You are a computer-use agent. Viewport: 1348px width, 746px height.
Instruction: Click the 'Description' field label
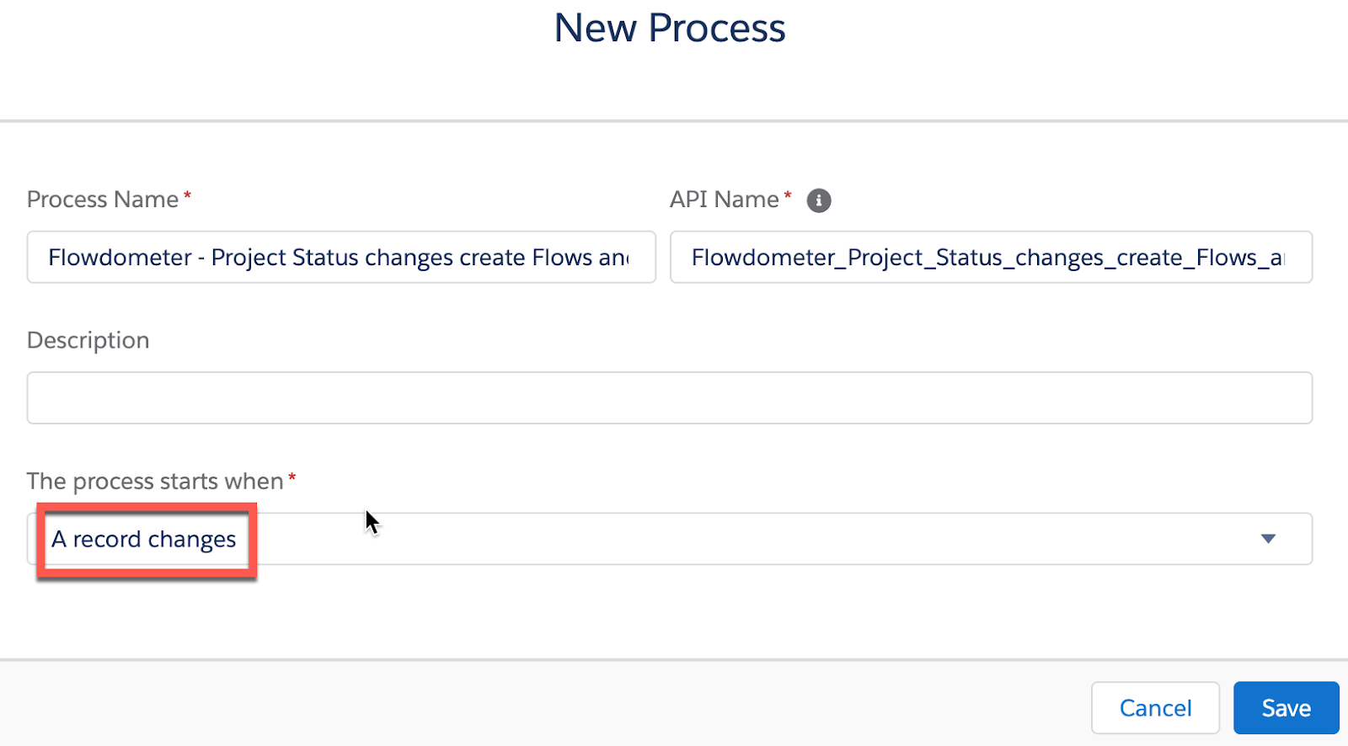[88, 340]
